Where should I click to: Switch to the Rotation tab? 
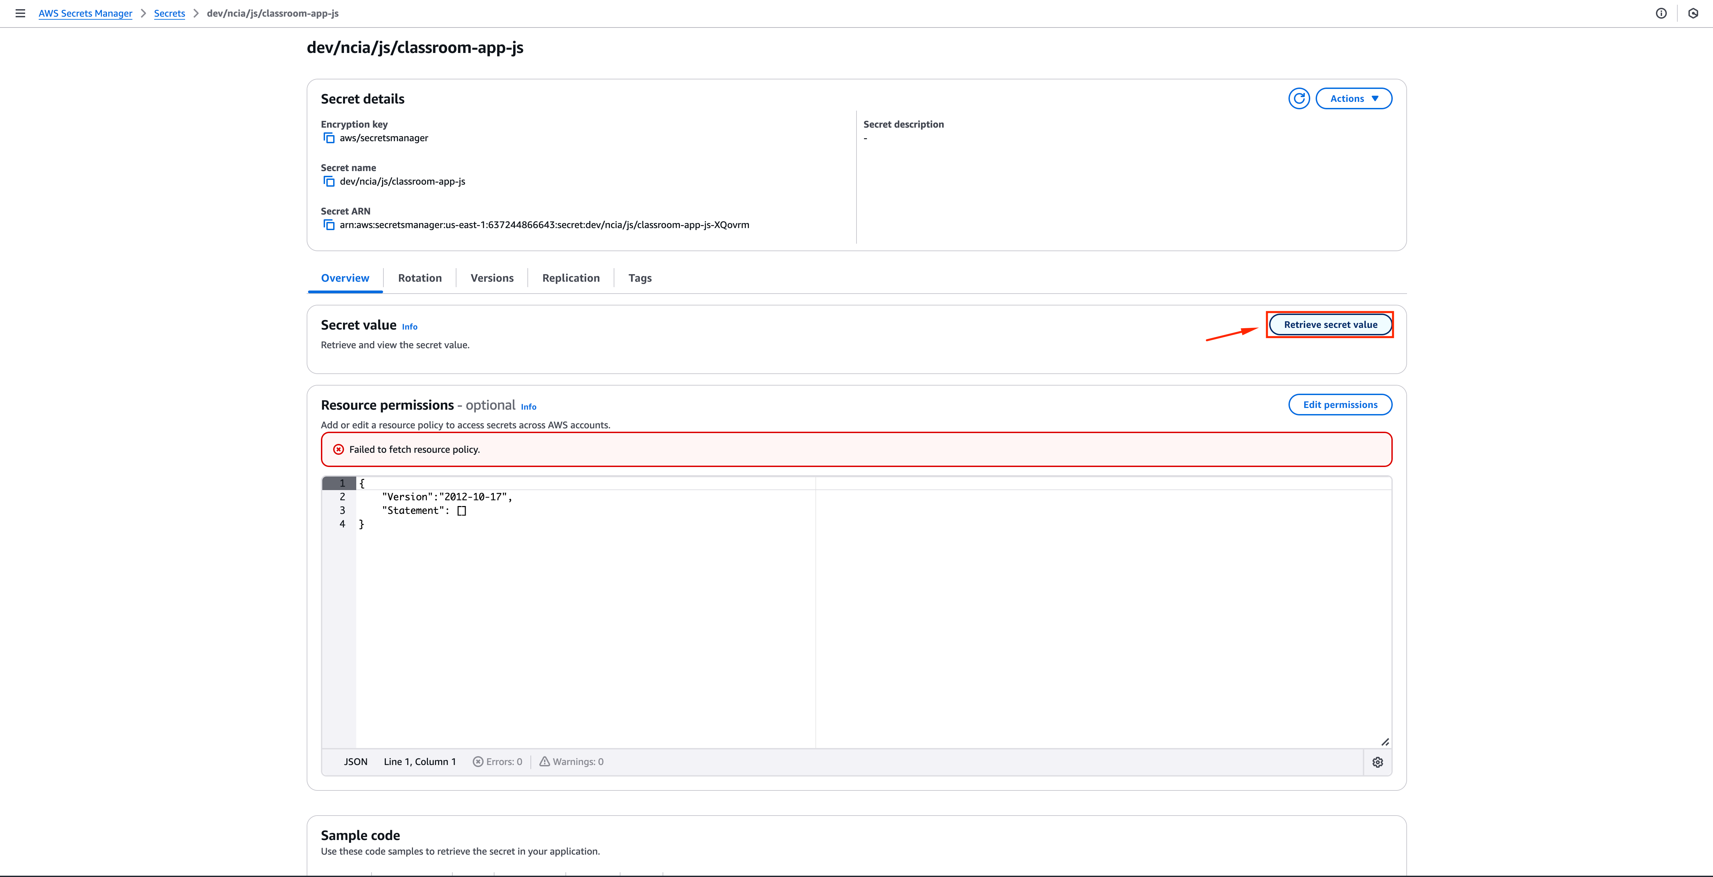pos(420,278)
